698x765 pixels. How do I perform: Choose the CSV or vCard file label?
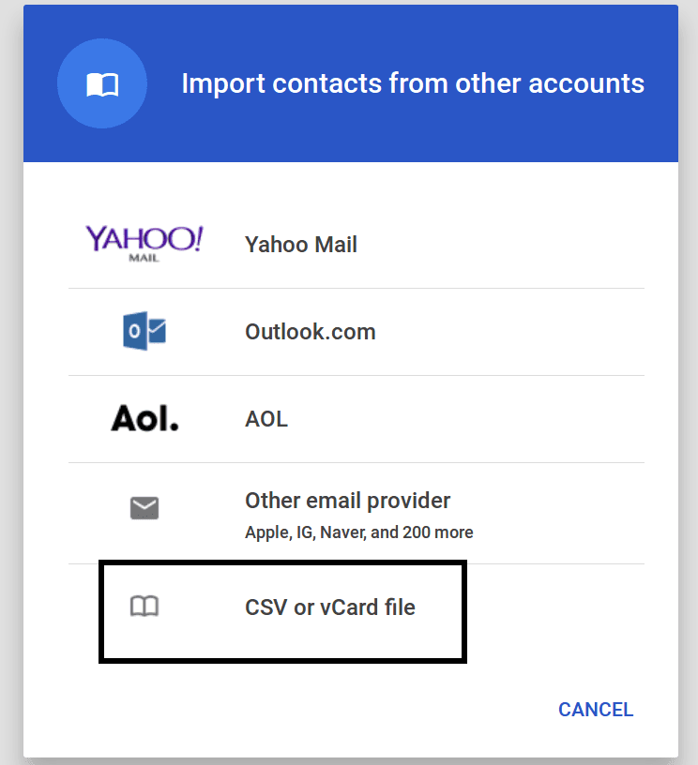pos(330,607)
